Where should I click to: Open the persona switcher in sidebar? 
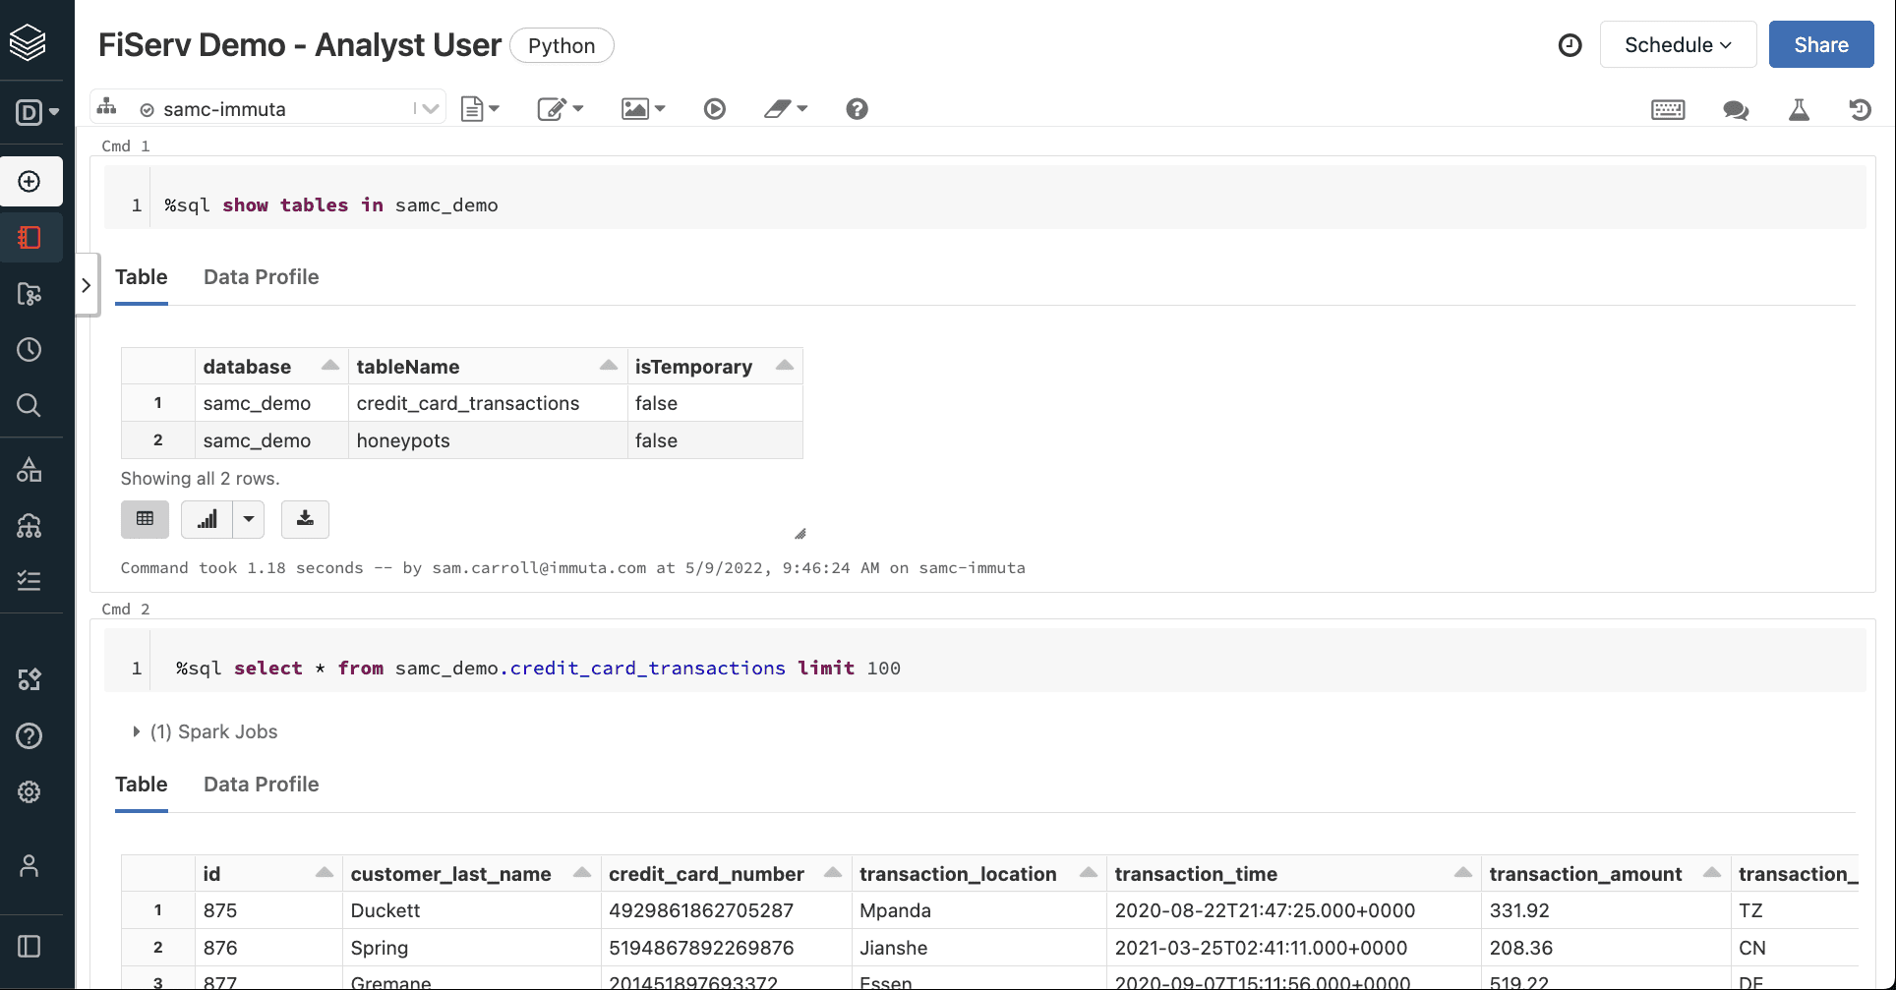(37, 112)
